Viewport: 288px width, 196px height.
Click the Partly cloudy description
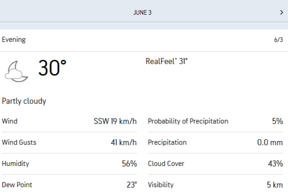[24, 101]
